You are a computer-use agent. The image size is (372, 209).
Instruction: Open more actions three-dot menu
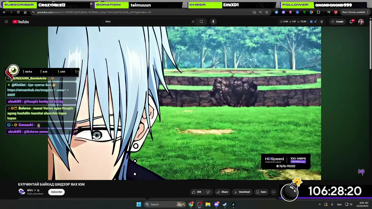[x=273, y=192]
